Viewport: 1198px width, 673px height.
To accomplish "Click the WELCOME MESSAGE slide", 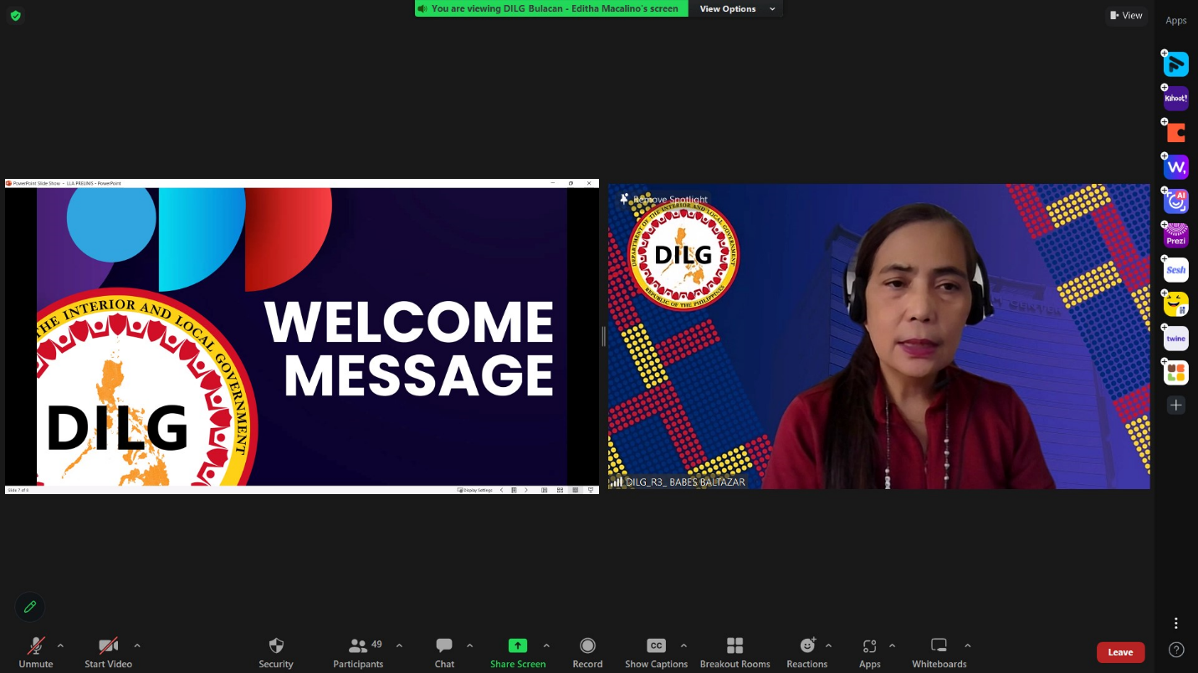I will click(302, 336).
